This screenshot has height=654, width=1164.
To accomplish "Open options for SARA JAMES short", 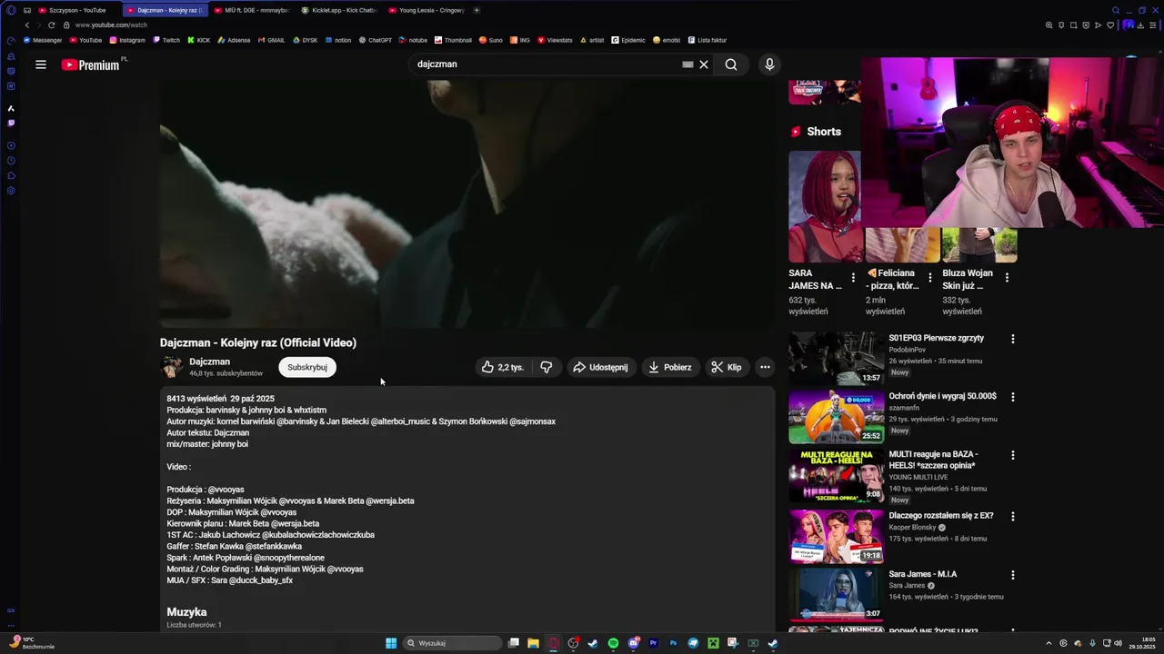I will click(853, 278).
